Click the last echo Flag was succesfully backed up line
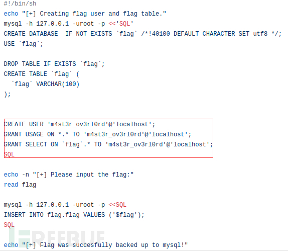Image resolution: width=288 pixels, height=251 pixels. tap(96, 245)
